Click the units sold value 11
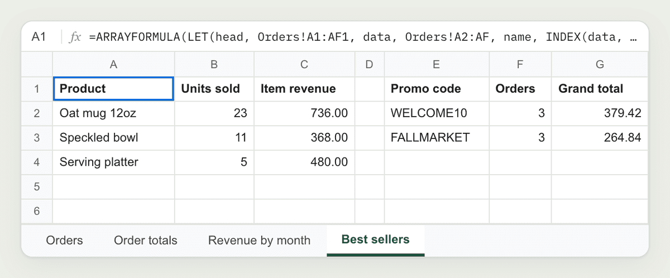The height and width of the screenshot is (278, 670). point(214,137)
